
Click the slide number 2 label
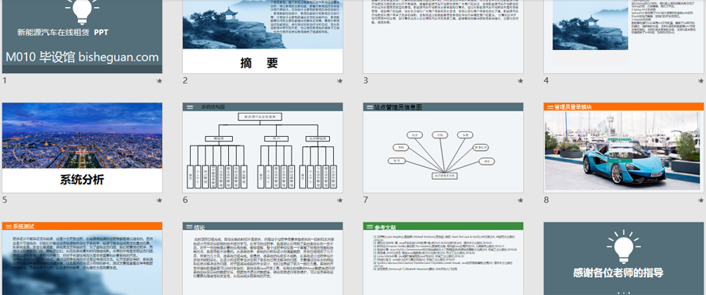coord(185,80)
